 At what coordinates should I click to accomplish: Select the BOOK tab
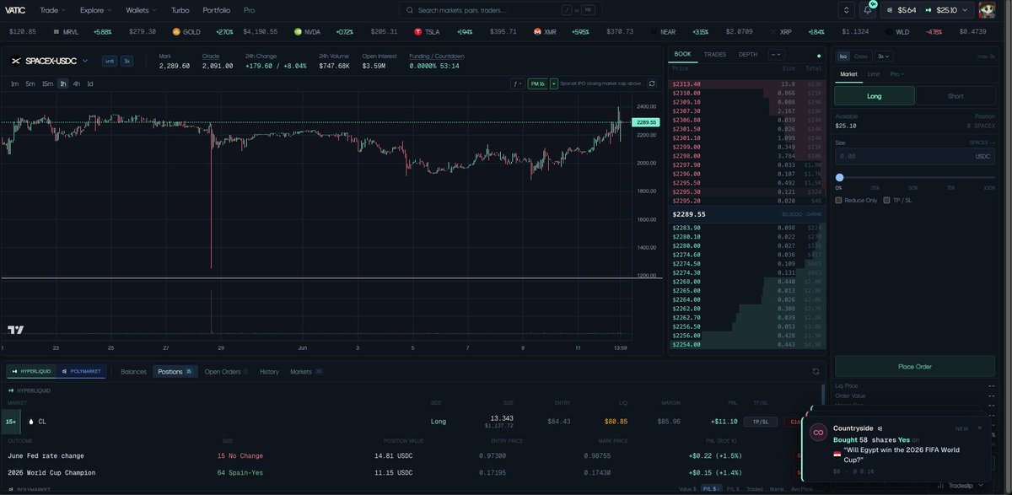(x=682, y=54)
